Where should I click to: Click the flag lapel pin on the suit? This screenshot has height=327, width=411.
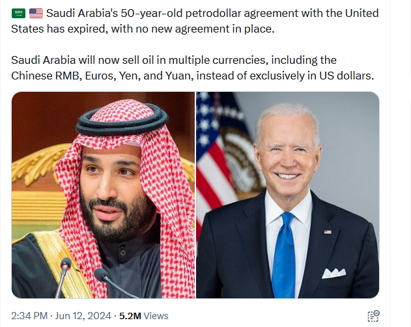point(328,232)
